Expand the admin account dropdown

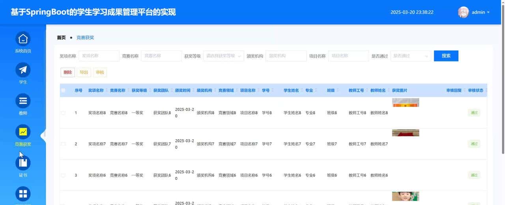point(481,12)
